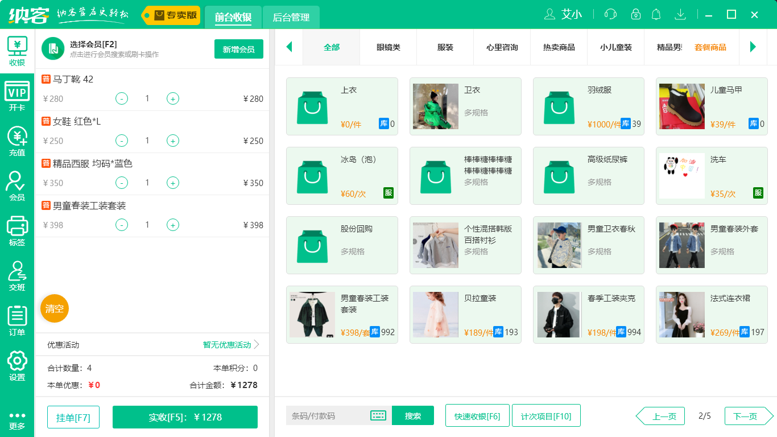Open the 服装 category tab

coord(444,47)
